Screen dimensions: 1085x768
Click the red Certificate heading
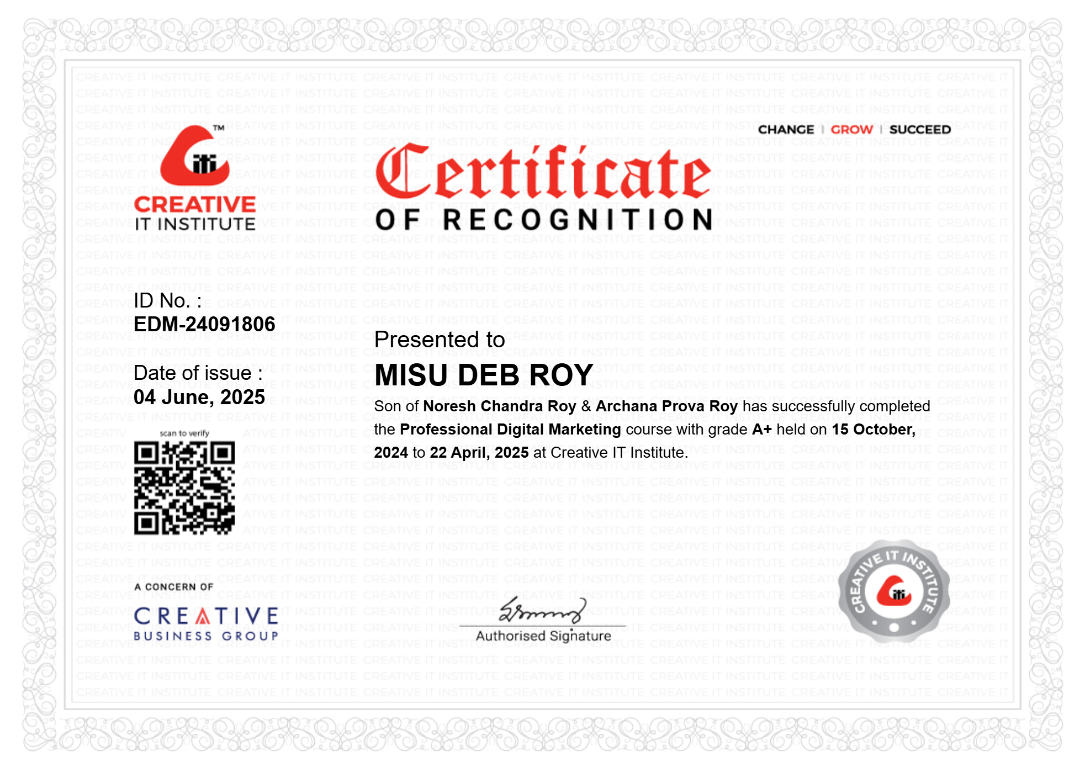(543, 172)
